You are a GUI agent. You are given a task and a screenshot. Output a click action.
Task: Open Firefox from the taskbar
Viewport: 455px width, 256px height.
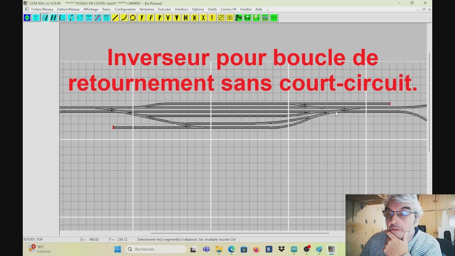click(256, 249)
